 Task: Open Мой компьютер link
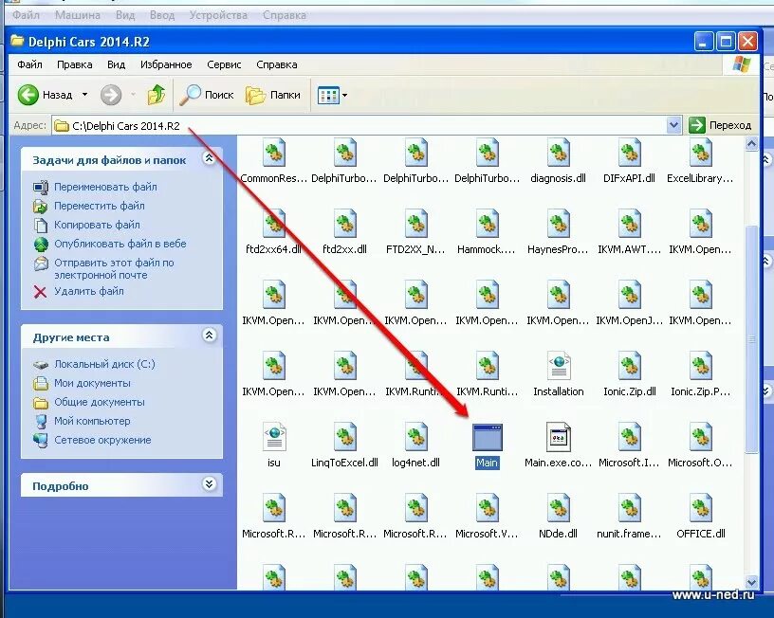[92, 421]
